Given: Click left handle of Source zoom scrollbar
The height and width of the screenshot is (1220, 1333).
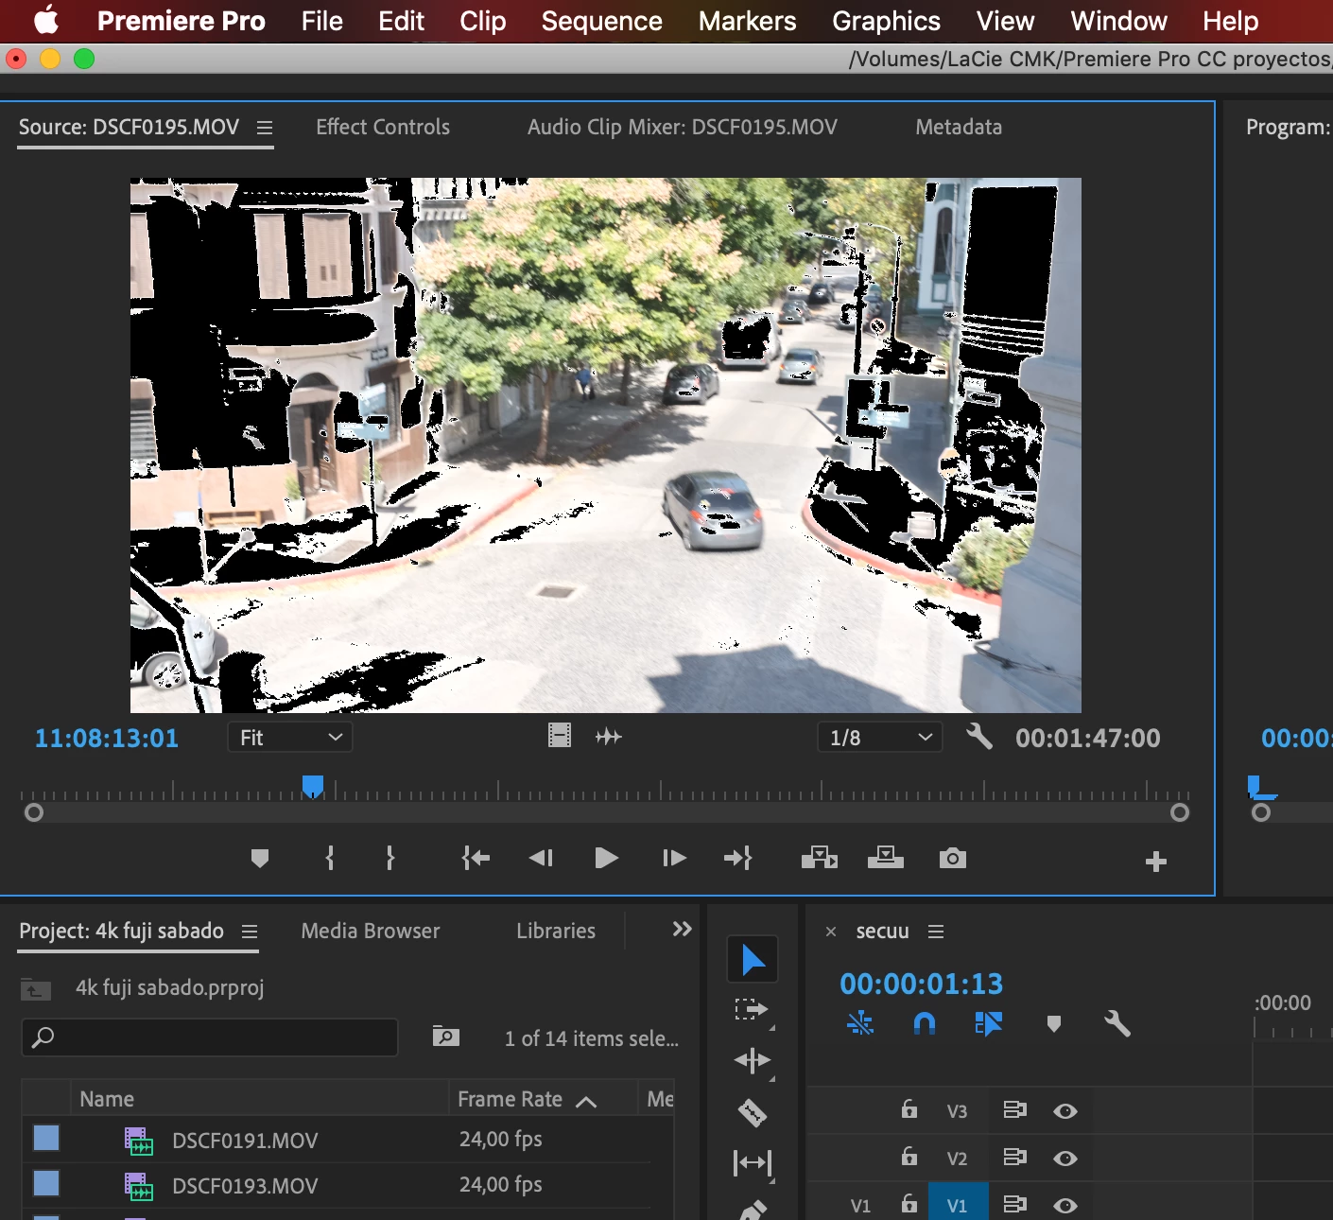Looking at the screenshot, I should [x=34, y=812].
